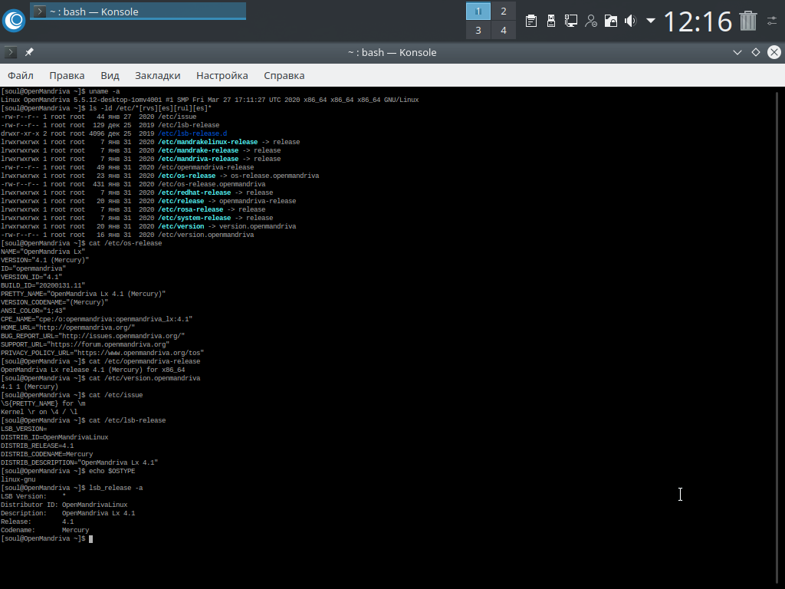Open the Вид menu

pyautogui.click(x=110, y=76)
